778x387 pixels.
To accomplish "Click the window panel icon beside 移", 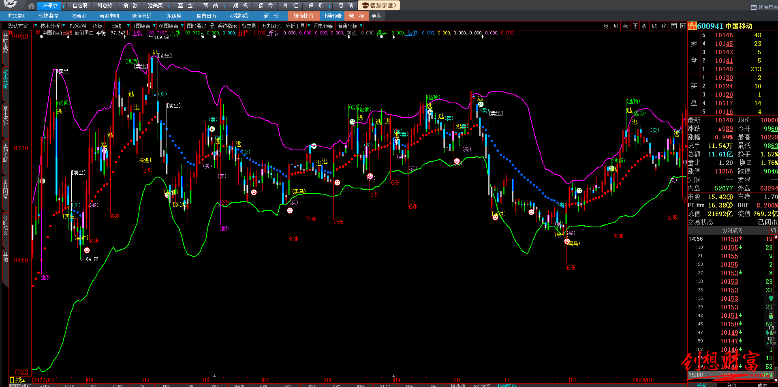I will [x=673, y=26].
